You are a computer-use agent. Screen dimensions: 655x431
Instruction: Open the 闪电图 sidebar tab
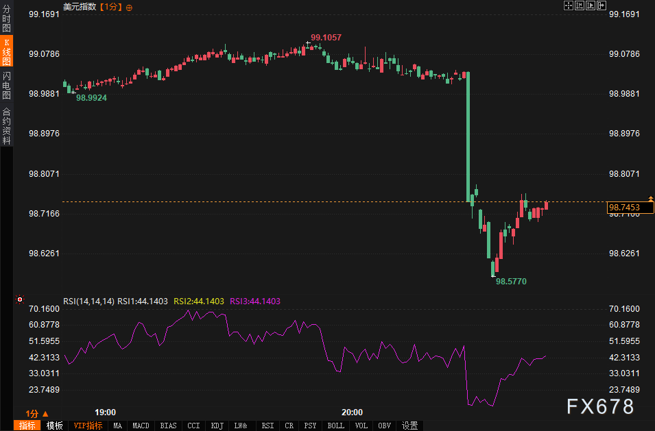(x=6, y=85)
